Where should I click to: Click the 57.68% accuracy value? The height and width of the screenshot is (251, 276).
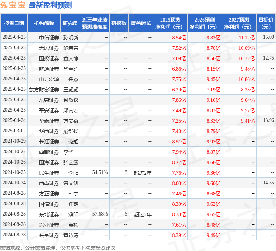(x=100, y=214)
